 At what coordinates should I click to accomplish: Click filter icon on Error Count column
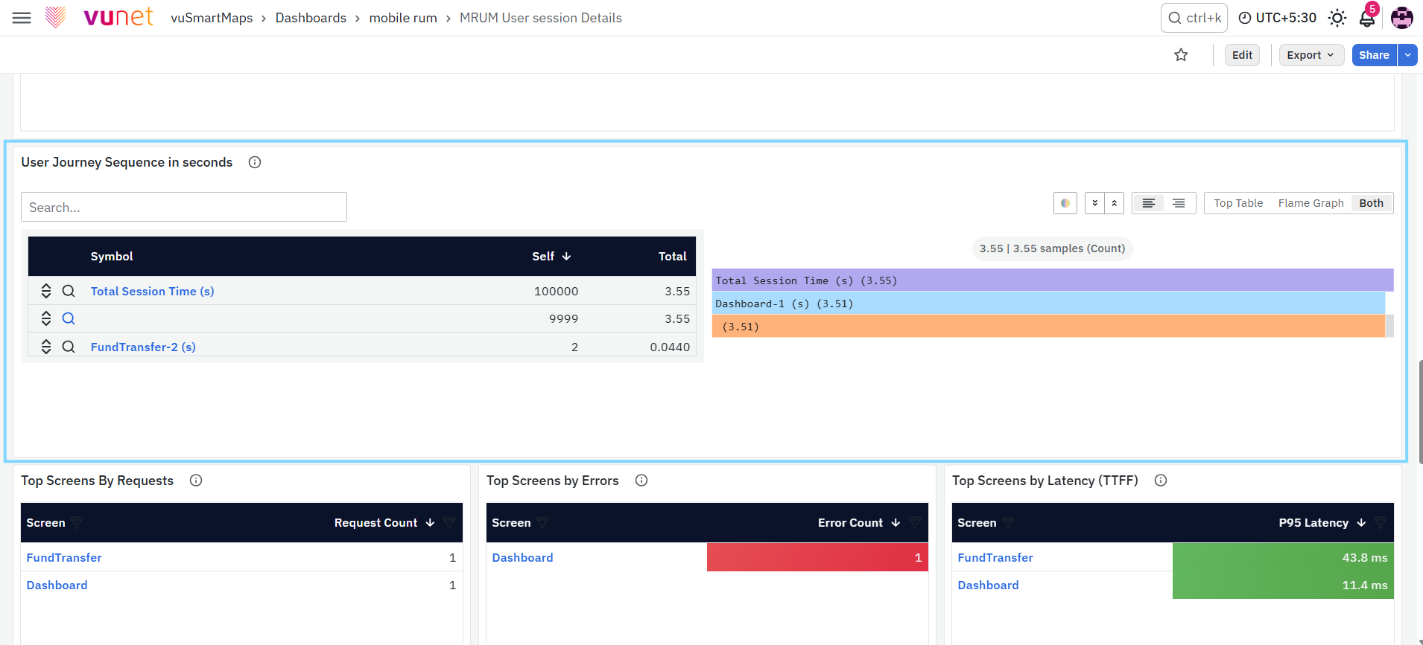pos(914,523)
